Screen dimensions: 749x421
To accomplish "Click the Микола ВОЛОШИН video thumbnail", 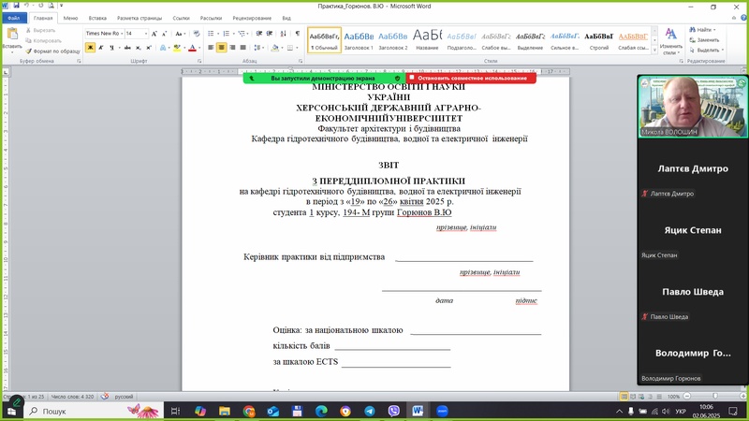I will click(693, 107).
